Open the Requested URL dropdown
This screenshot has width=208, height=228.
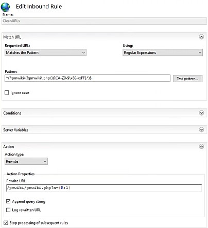pos(45,52)
